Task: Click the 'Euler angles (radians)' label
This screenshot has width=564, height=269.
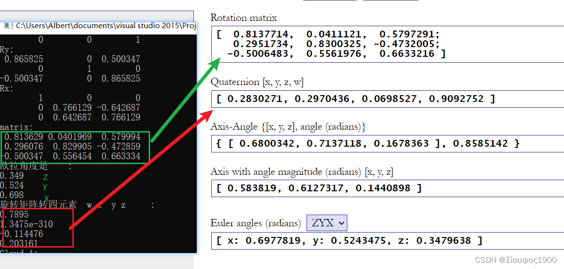Action: tap(256, 223)
